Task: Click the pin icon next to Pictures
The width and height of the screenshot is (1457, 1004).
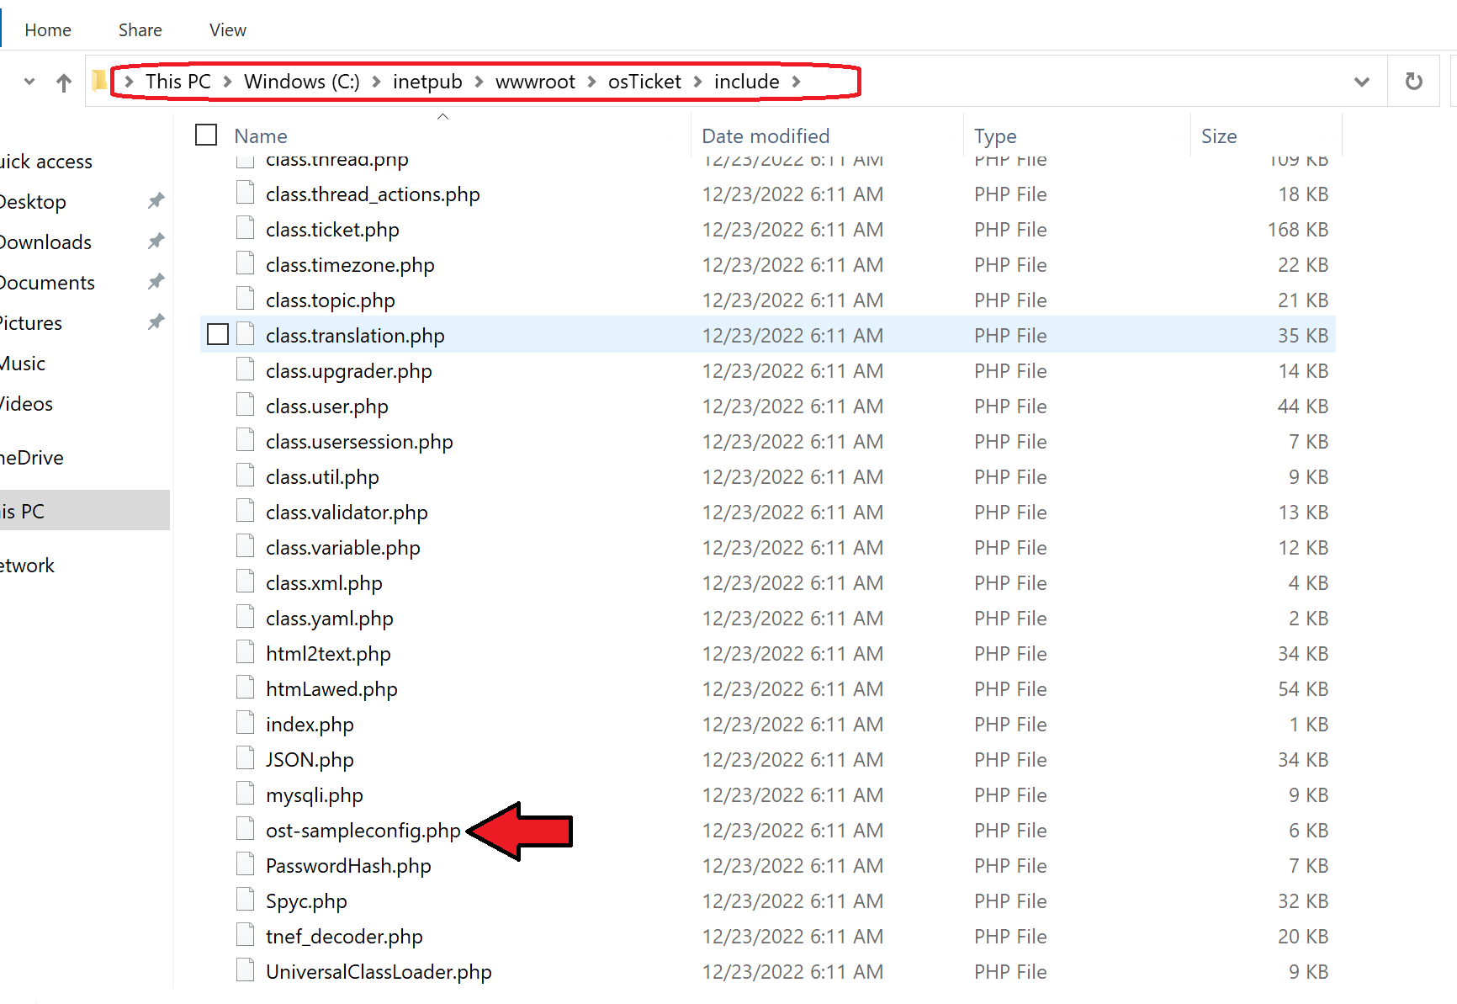Action: (156, 322)
